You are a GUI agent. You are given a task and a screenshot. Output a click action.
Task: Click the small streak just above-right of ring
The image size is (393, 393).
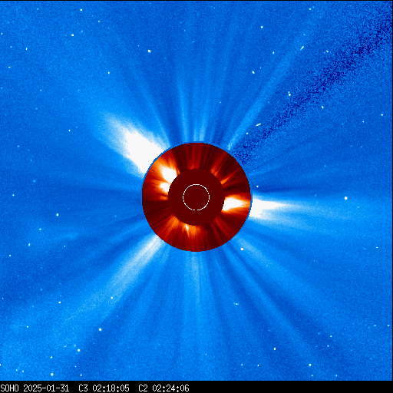258,125
